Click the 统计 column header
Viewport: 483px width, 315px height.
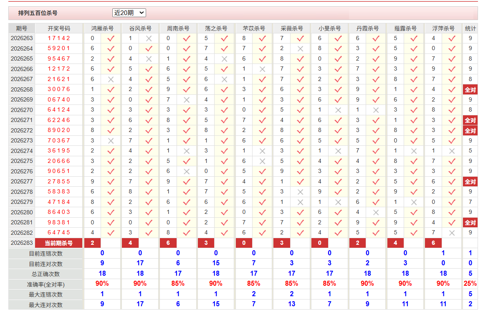pyautogui.click(x=470, y=28)
